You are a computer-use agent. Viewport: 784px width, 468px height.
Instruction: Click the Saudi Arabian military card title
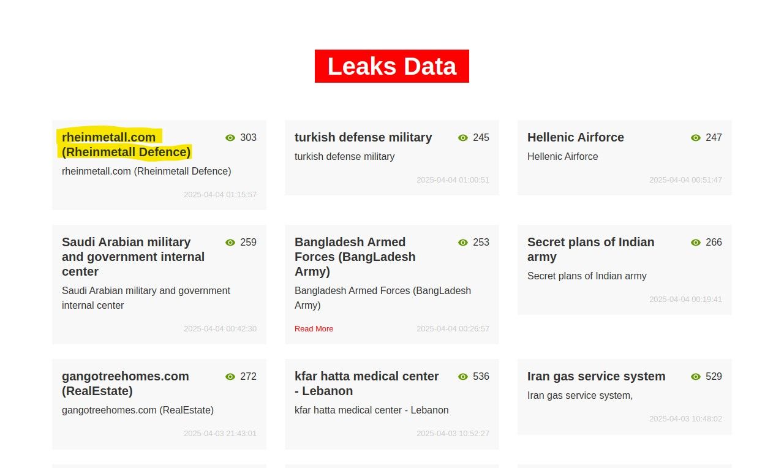tap(133, 257)
